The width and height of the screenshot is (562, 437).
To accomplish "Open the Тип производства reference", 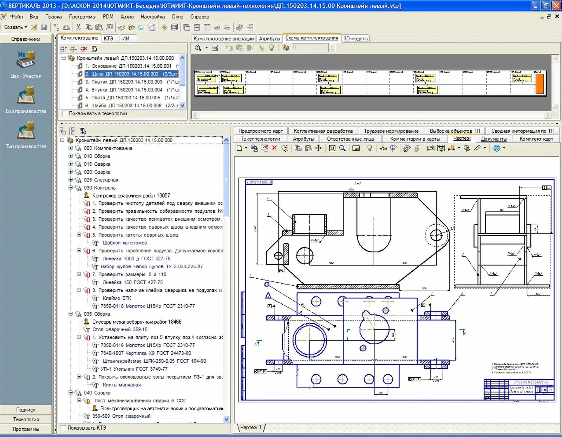I will [26, 135].
